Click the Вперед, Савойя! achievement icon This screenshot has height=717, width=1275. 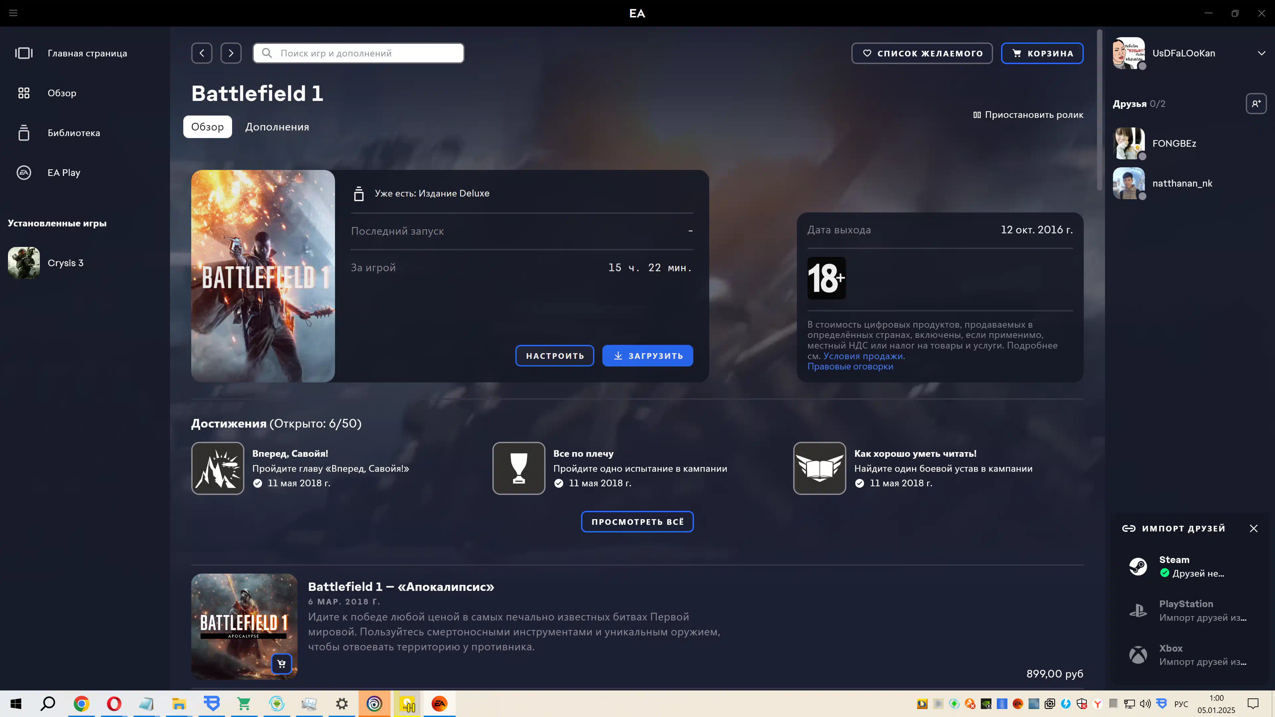(x=218, y=468)
